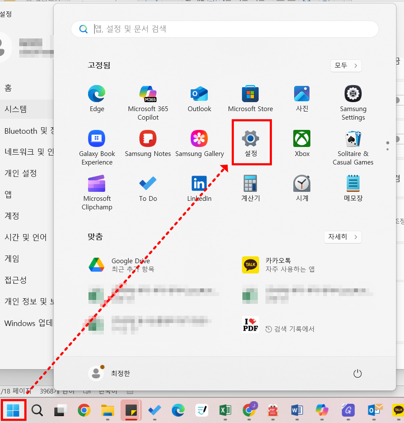404x423 pixels.
Task: Open Bluetooth category in Settings sidebar
Action: tap(29, 131)
